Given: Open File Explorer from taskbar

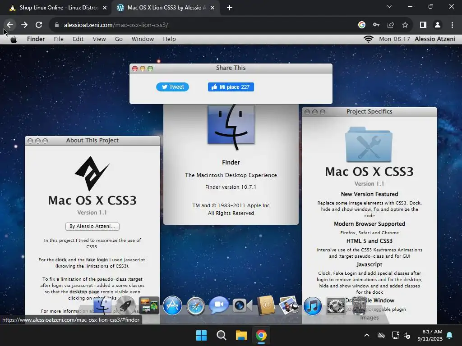Looking at the screenshot, I should [241, 335].
